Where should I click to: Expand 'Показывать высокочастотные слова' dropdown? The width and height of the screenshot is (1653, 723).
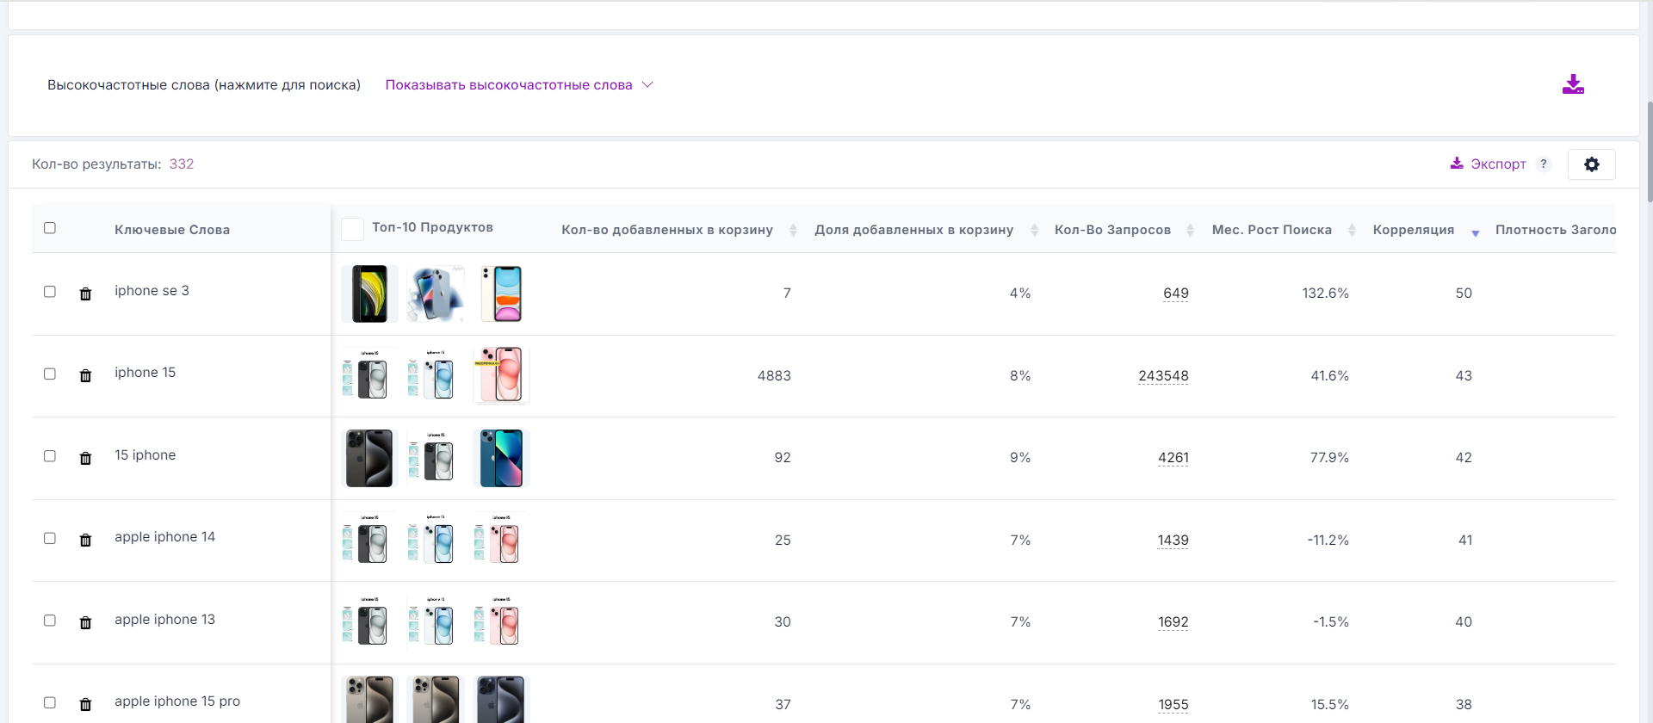click(x=519, y=85)
